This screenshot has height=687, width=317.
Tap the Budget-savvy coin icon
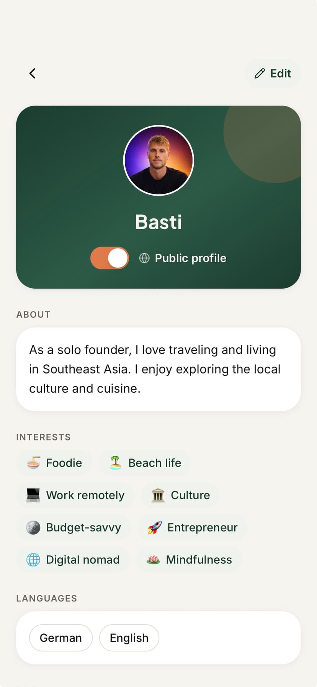[x=33, y=527]
